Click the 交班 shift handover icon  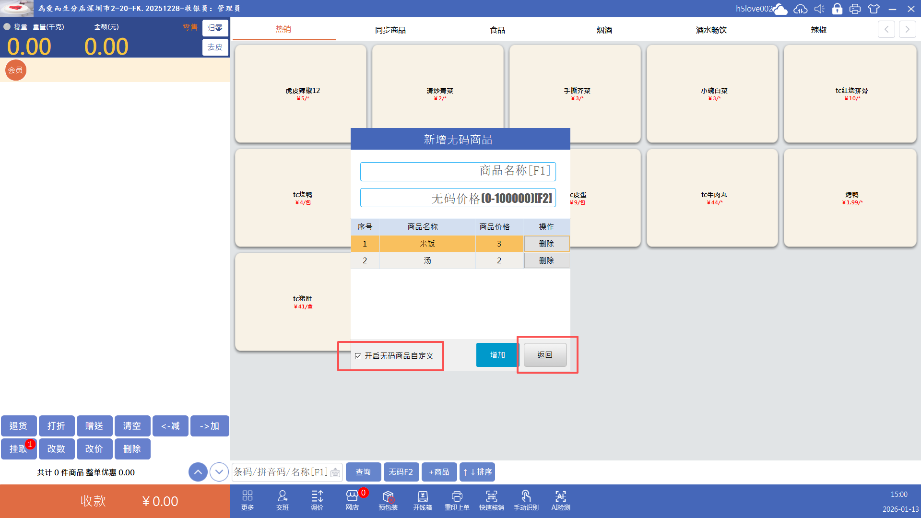coord(282,500)
